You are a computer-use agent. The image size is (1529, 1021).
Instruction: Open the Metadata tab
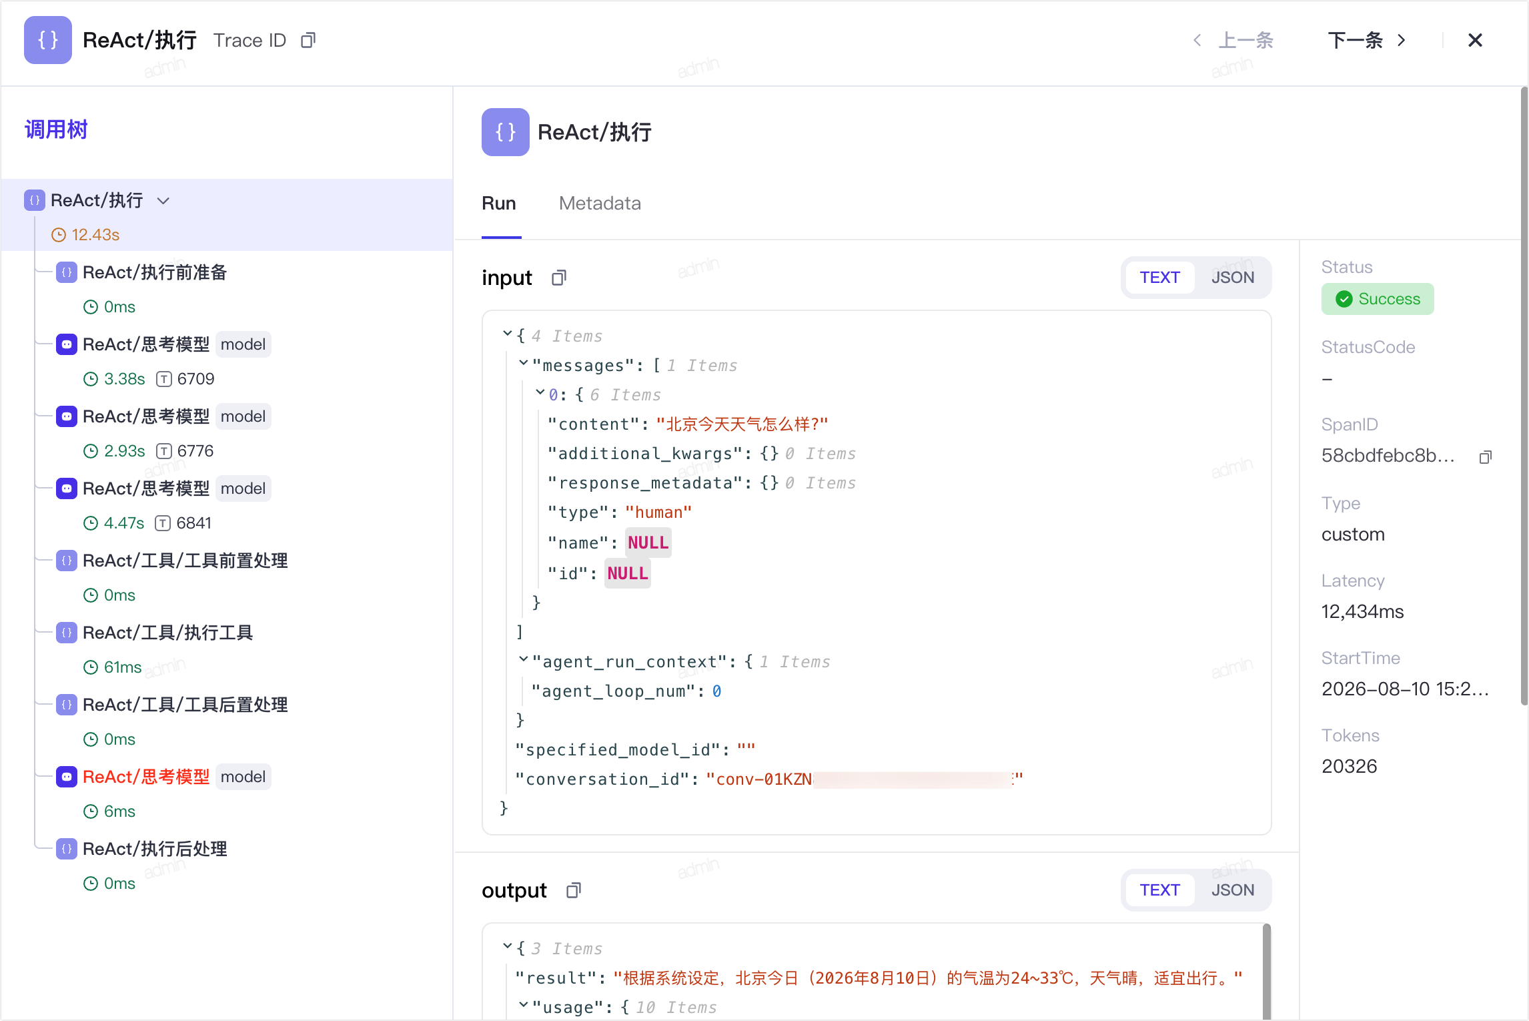pos(600,204)
